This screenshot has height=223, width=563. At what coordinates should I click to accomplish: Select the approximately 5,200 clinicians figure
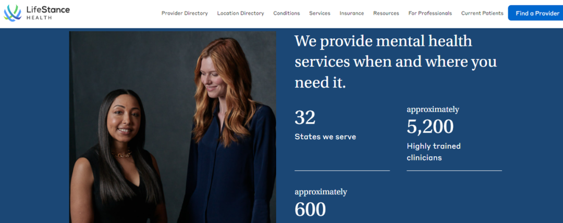pyautogui.click(x=433, y=121)
